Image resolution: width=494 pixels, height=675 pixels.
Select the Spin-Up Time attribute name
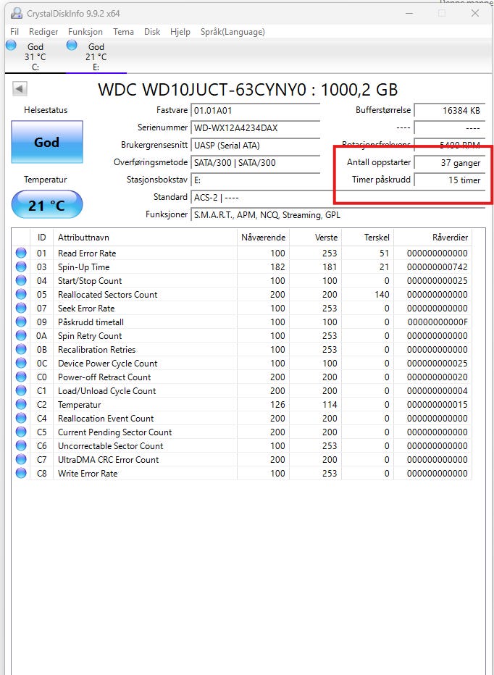(x=84, y=267)
